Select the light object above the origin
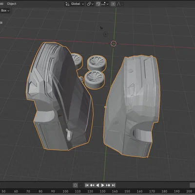Viewport: 195px width, 195px height. tap(106, 34)
